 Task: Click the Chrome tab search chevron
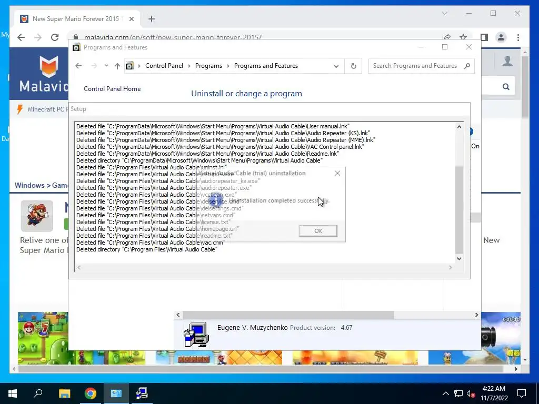(444, 13)
